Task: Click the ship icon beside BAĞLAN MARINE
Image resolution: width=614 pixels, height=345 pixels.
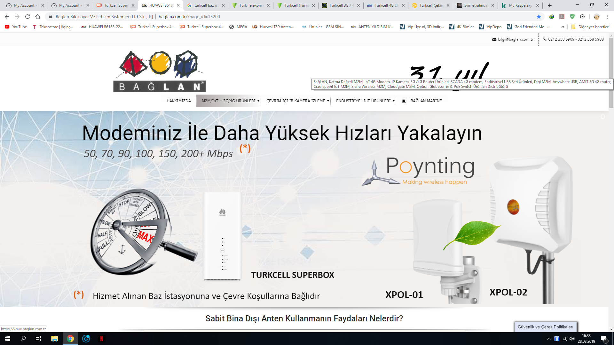Action: (404, 101)
